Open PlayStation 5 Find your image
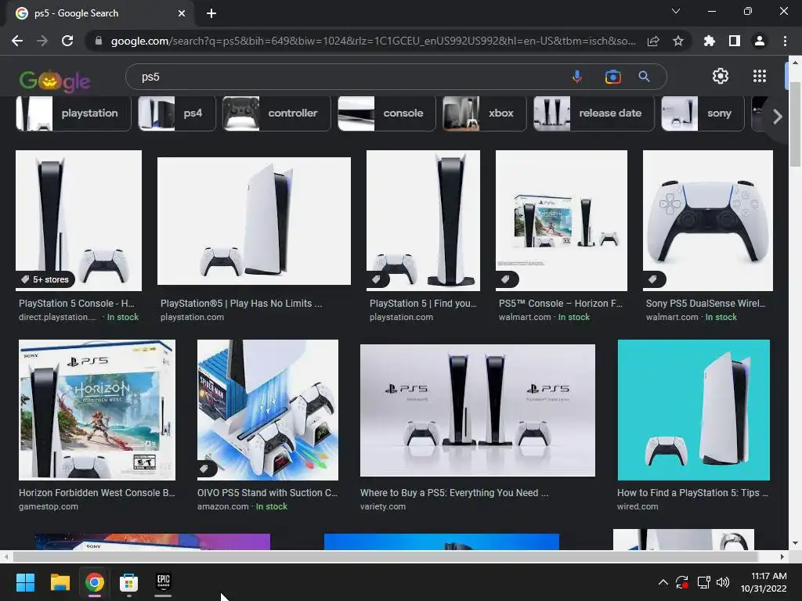Image resolution: width=802 pixels, height=601 pixels. point(423,220)
